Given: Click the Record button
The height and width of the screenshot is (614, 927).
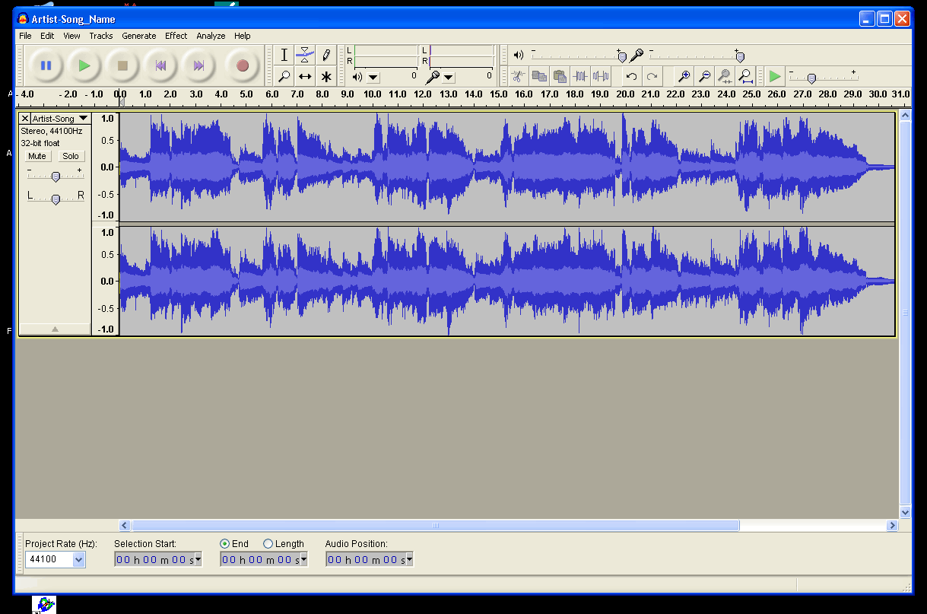Looking at the screenshot, I should tap(242, 65).
